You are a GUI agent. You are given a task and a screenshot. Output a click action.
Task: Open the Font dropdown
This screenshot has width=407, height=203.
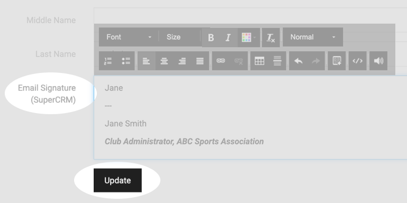[129, 37]
